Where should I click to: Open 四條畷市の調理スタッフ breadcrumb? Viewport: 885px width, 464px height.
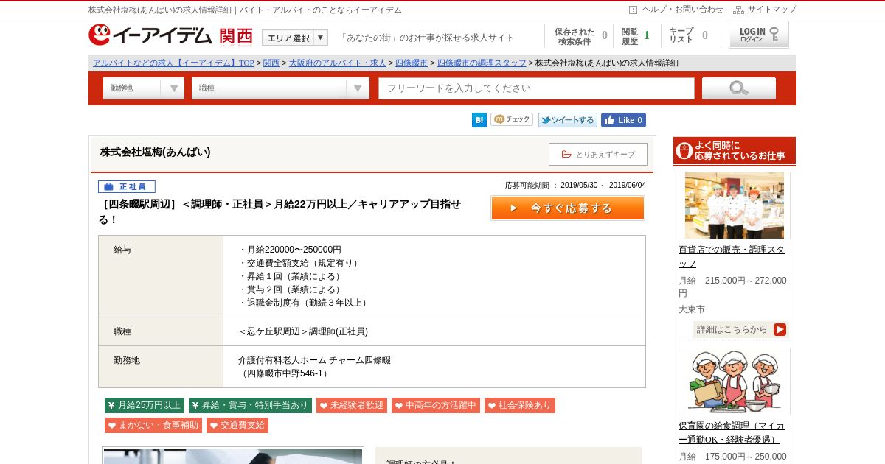pos(482,63)
